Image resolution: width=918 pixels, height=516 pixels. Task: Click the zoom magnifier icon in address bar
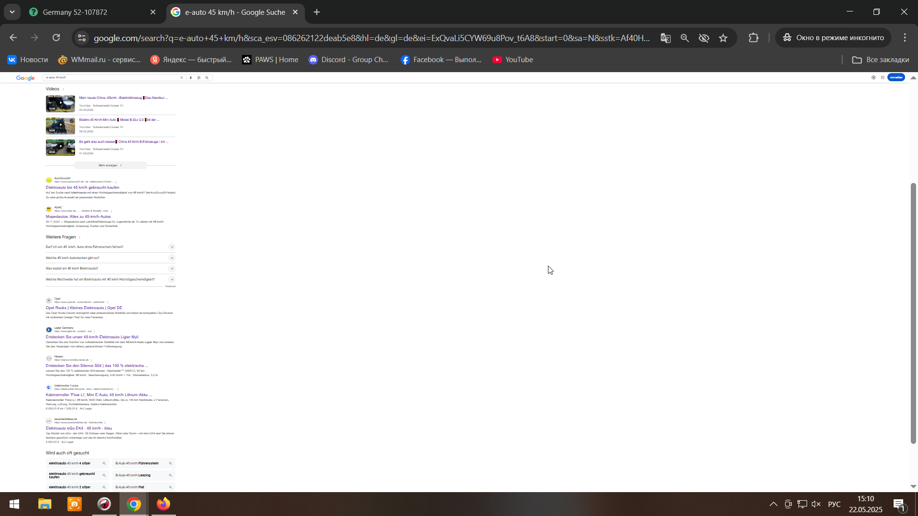685,38
